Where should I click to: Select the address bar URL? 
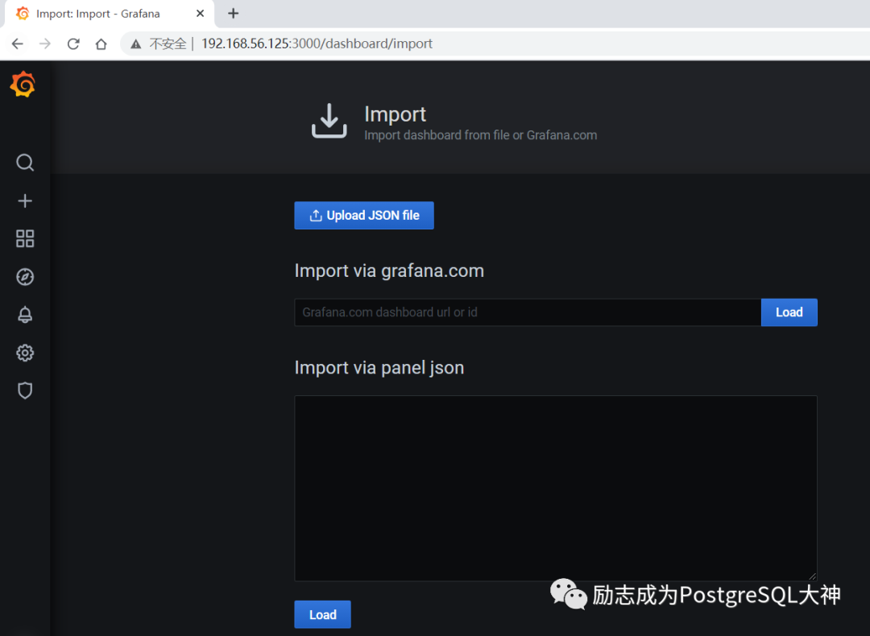click(x=317, y=43)
